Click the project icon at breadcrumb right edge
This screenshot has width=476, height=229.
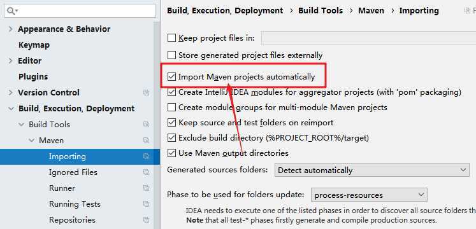pos(467,11)
